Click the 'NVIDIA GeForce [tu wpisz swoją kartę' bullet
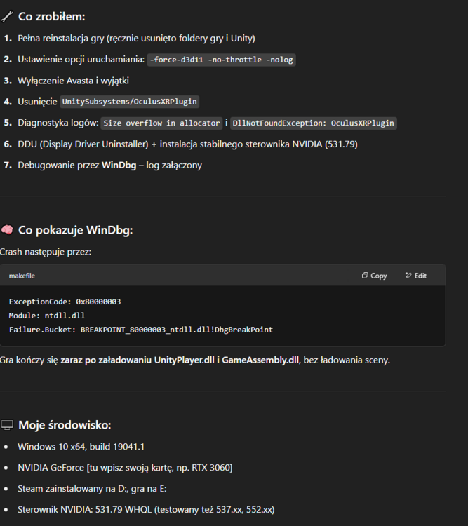 [x=125, y=468]
